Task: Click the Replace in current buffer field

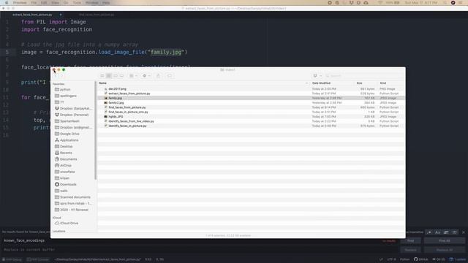Action: pos(200,250)
